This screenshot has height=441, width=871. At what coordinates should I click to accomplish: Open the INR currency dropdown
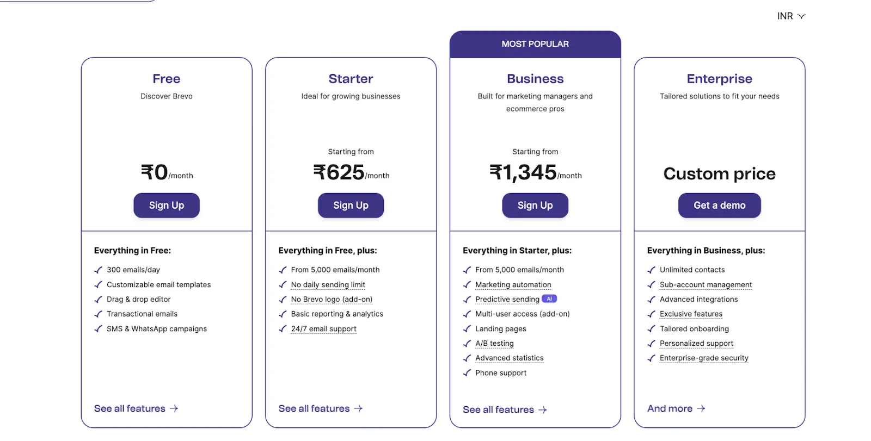790,16
